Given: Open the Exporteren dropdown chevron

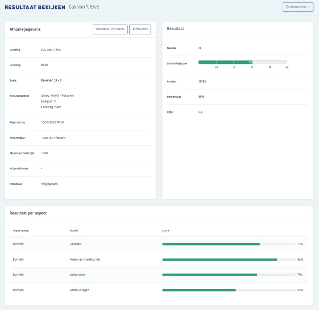Looking at the screenshot, I should (x=309, y=7).
